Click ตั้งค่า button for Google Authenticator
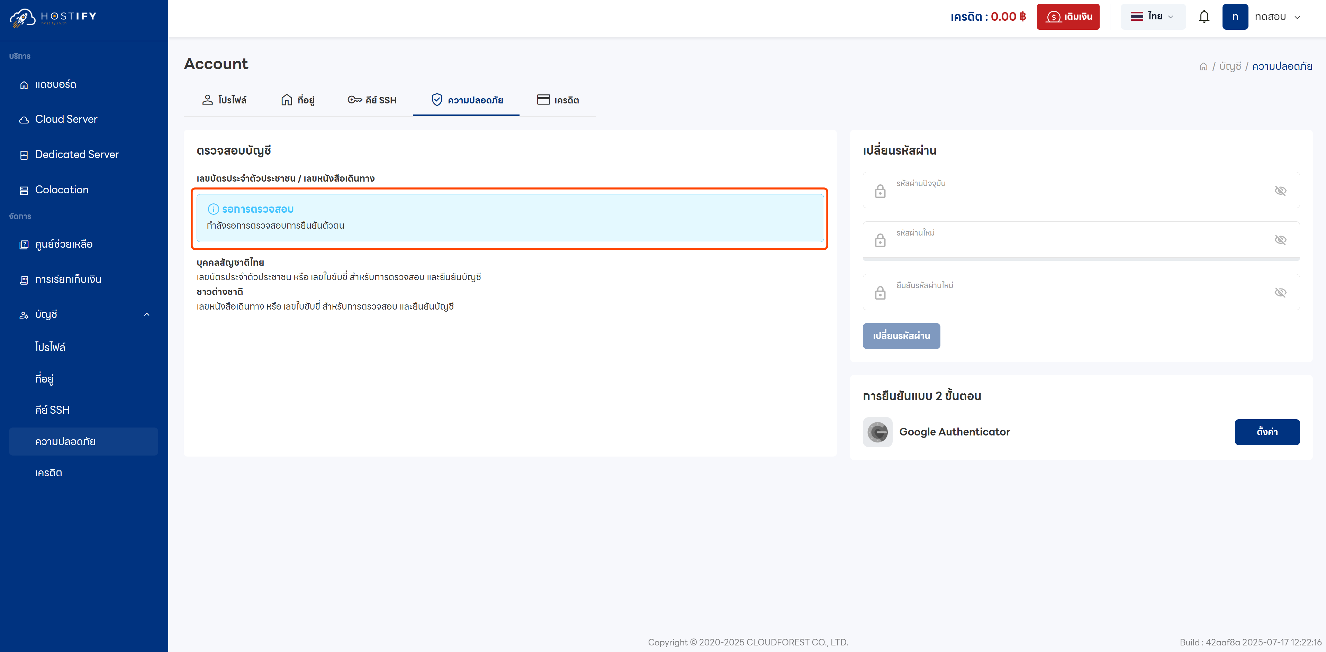1326x652 pixels. [x=1266, y=432]
